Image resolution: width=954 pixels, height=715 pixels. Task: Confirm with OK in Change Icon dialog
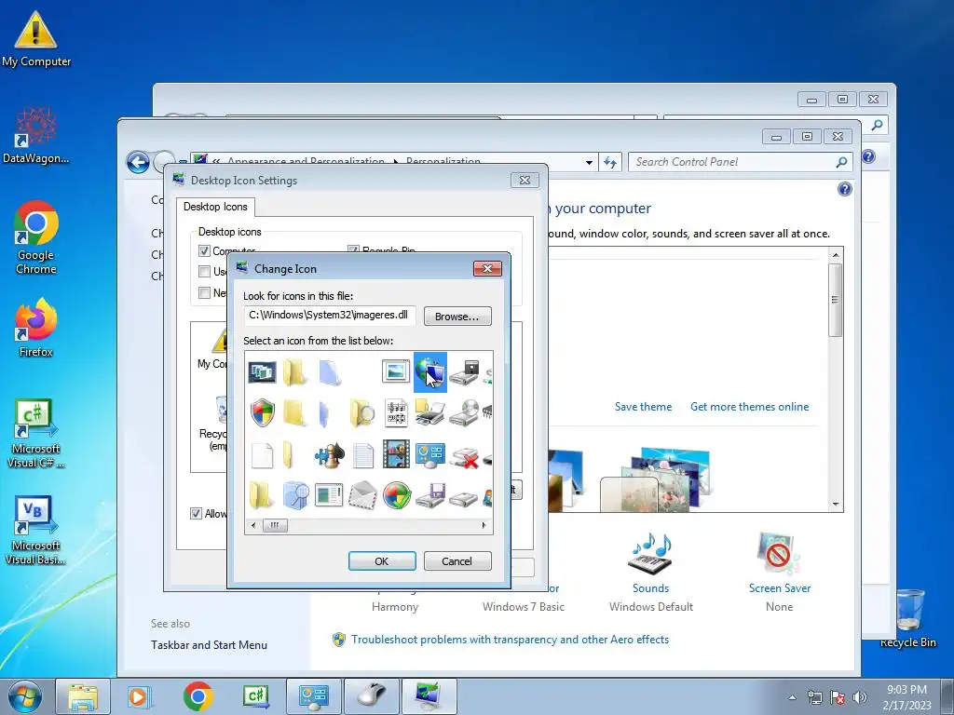tap(382, 561)
